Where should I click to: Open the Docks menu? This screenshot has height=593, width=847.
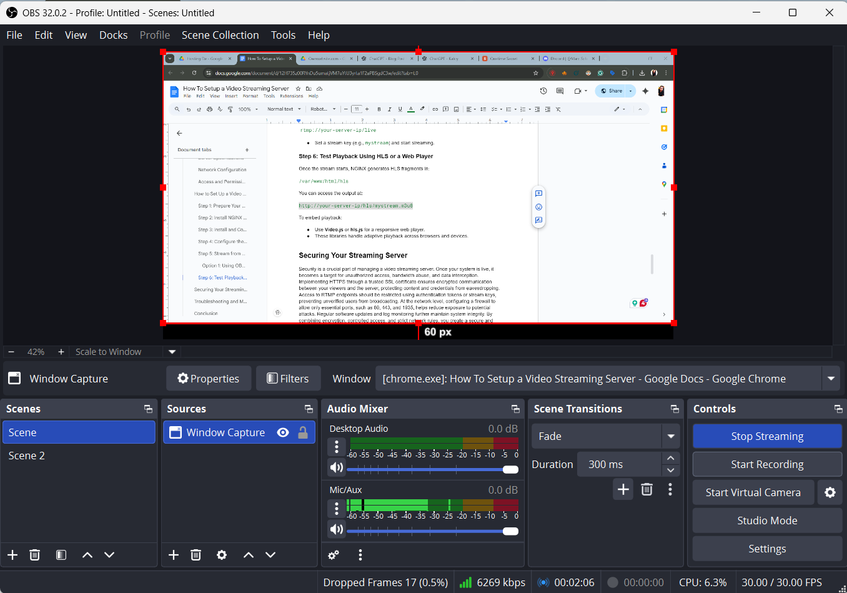click(113, 35)
